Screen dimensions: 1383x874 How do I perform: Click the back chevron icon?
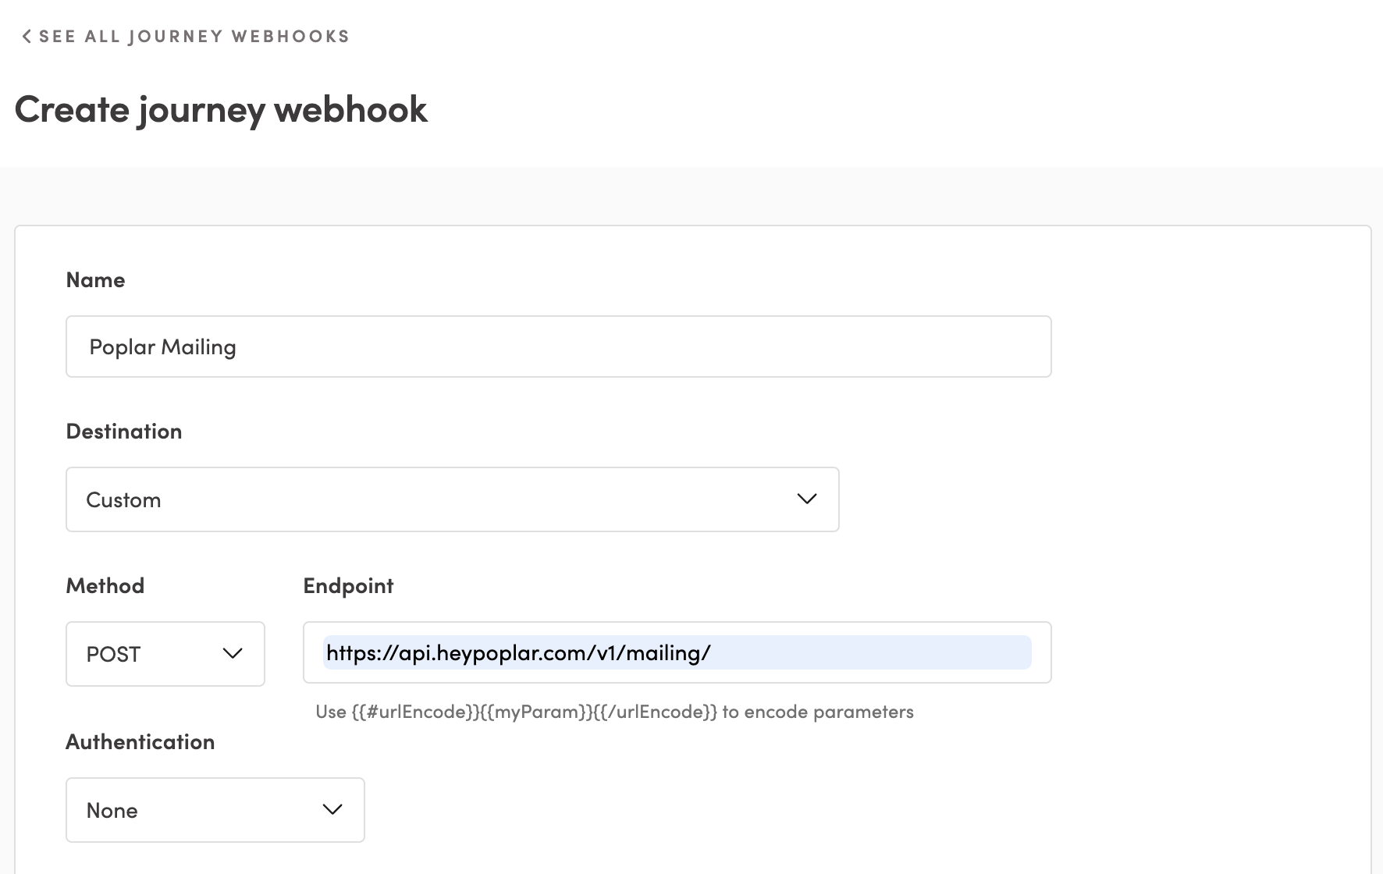(27, 37)
